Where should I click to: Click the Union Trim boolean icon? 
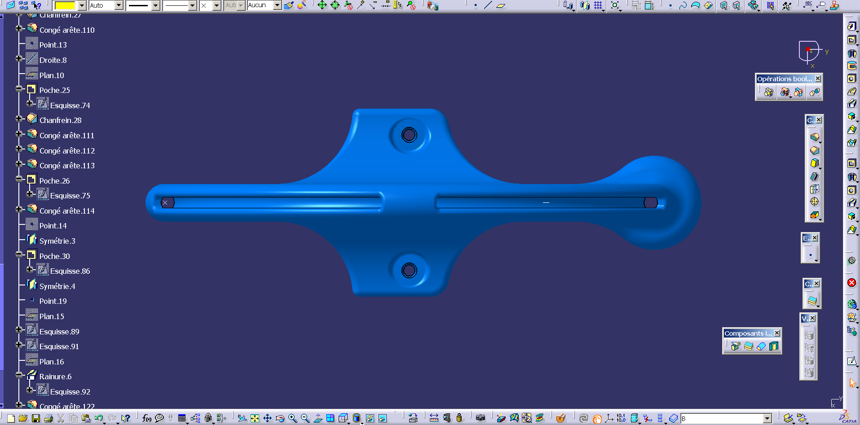pyautogui.click(x=798, y=92)
